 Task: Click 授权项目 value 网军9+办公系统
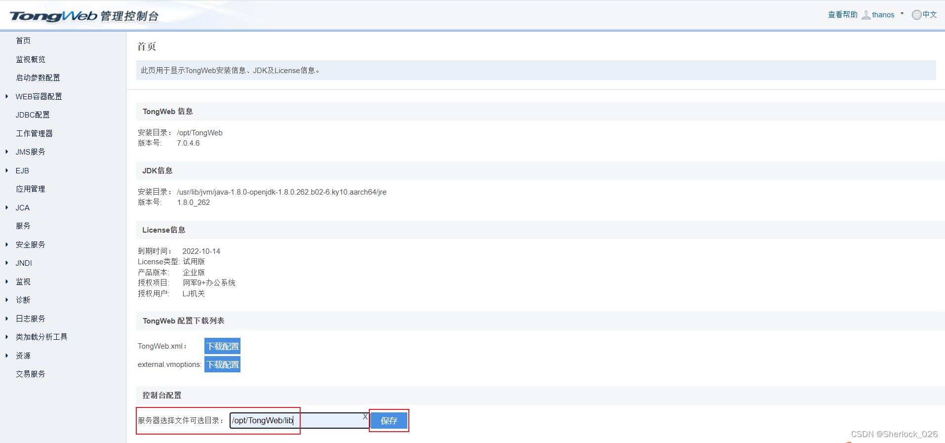pyautogui.click(x=209, y=283)
